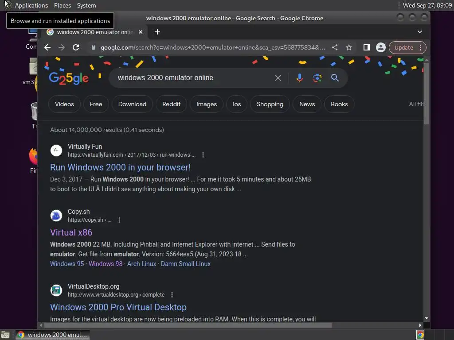The width and height of the screenshot is (454, 340).
Task: Expand tab search dropdown arrow
Action: 420,32
